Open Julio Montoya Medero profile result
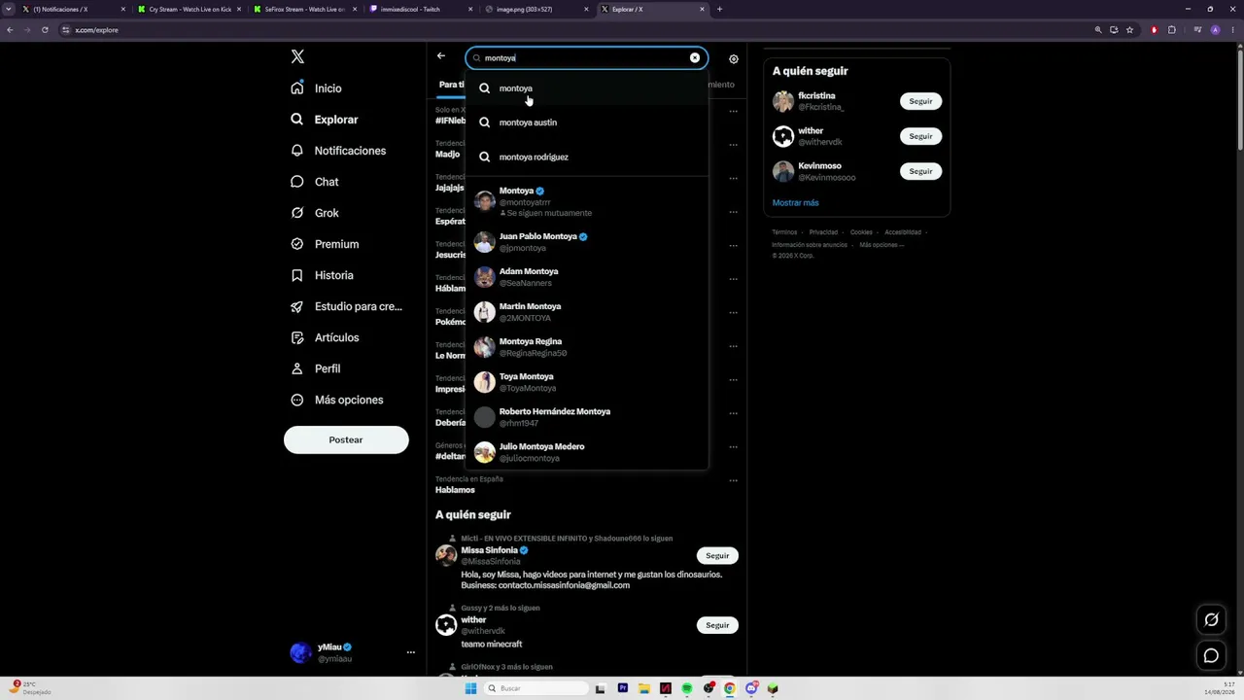The image size is (1244, 700). coord(587,452)
